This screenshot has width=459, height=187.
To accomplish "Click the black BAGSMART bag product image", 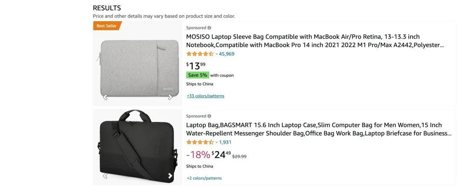I will pyautogui.click(x=138, y=147).
